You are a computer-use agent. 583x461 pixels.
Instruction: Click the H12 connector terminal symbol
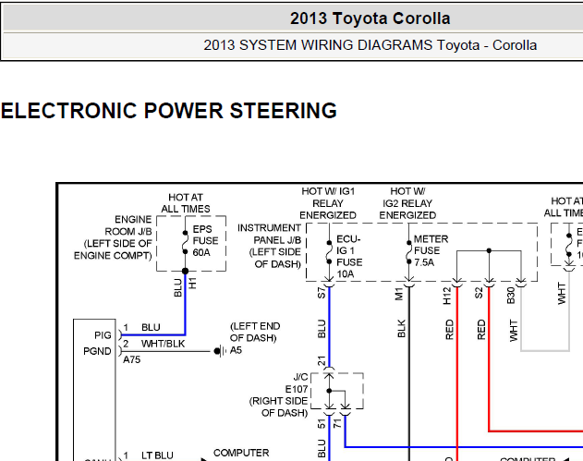coord(457,282)
